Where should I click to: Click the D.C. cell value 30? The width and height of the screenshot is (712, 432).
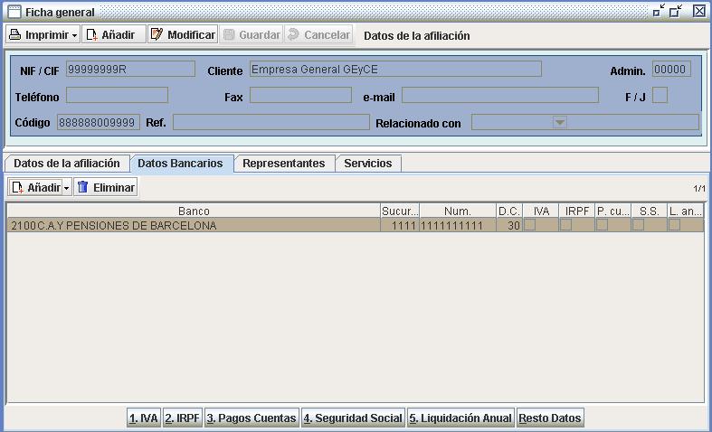coord(509,225)
